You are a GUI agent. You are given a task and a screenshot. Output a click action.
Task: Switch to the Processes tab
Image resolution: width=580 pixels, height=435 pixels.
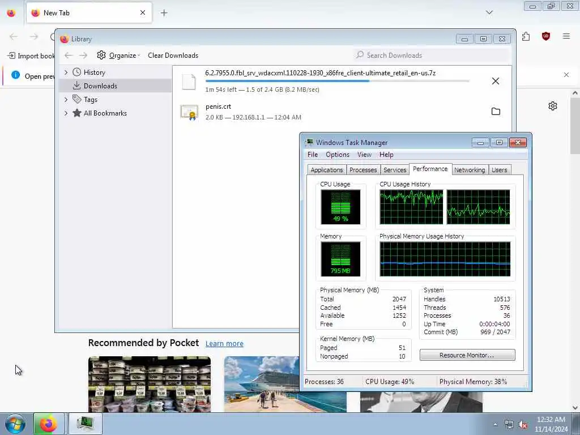point(363,170)
